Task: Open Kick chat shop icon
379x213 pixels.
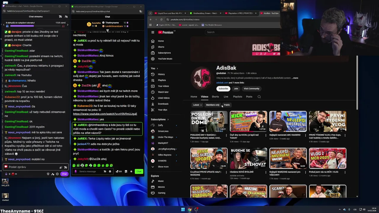Action: click(x=126, y=172)
